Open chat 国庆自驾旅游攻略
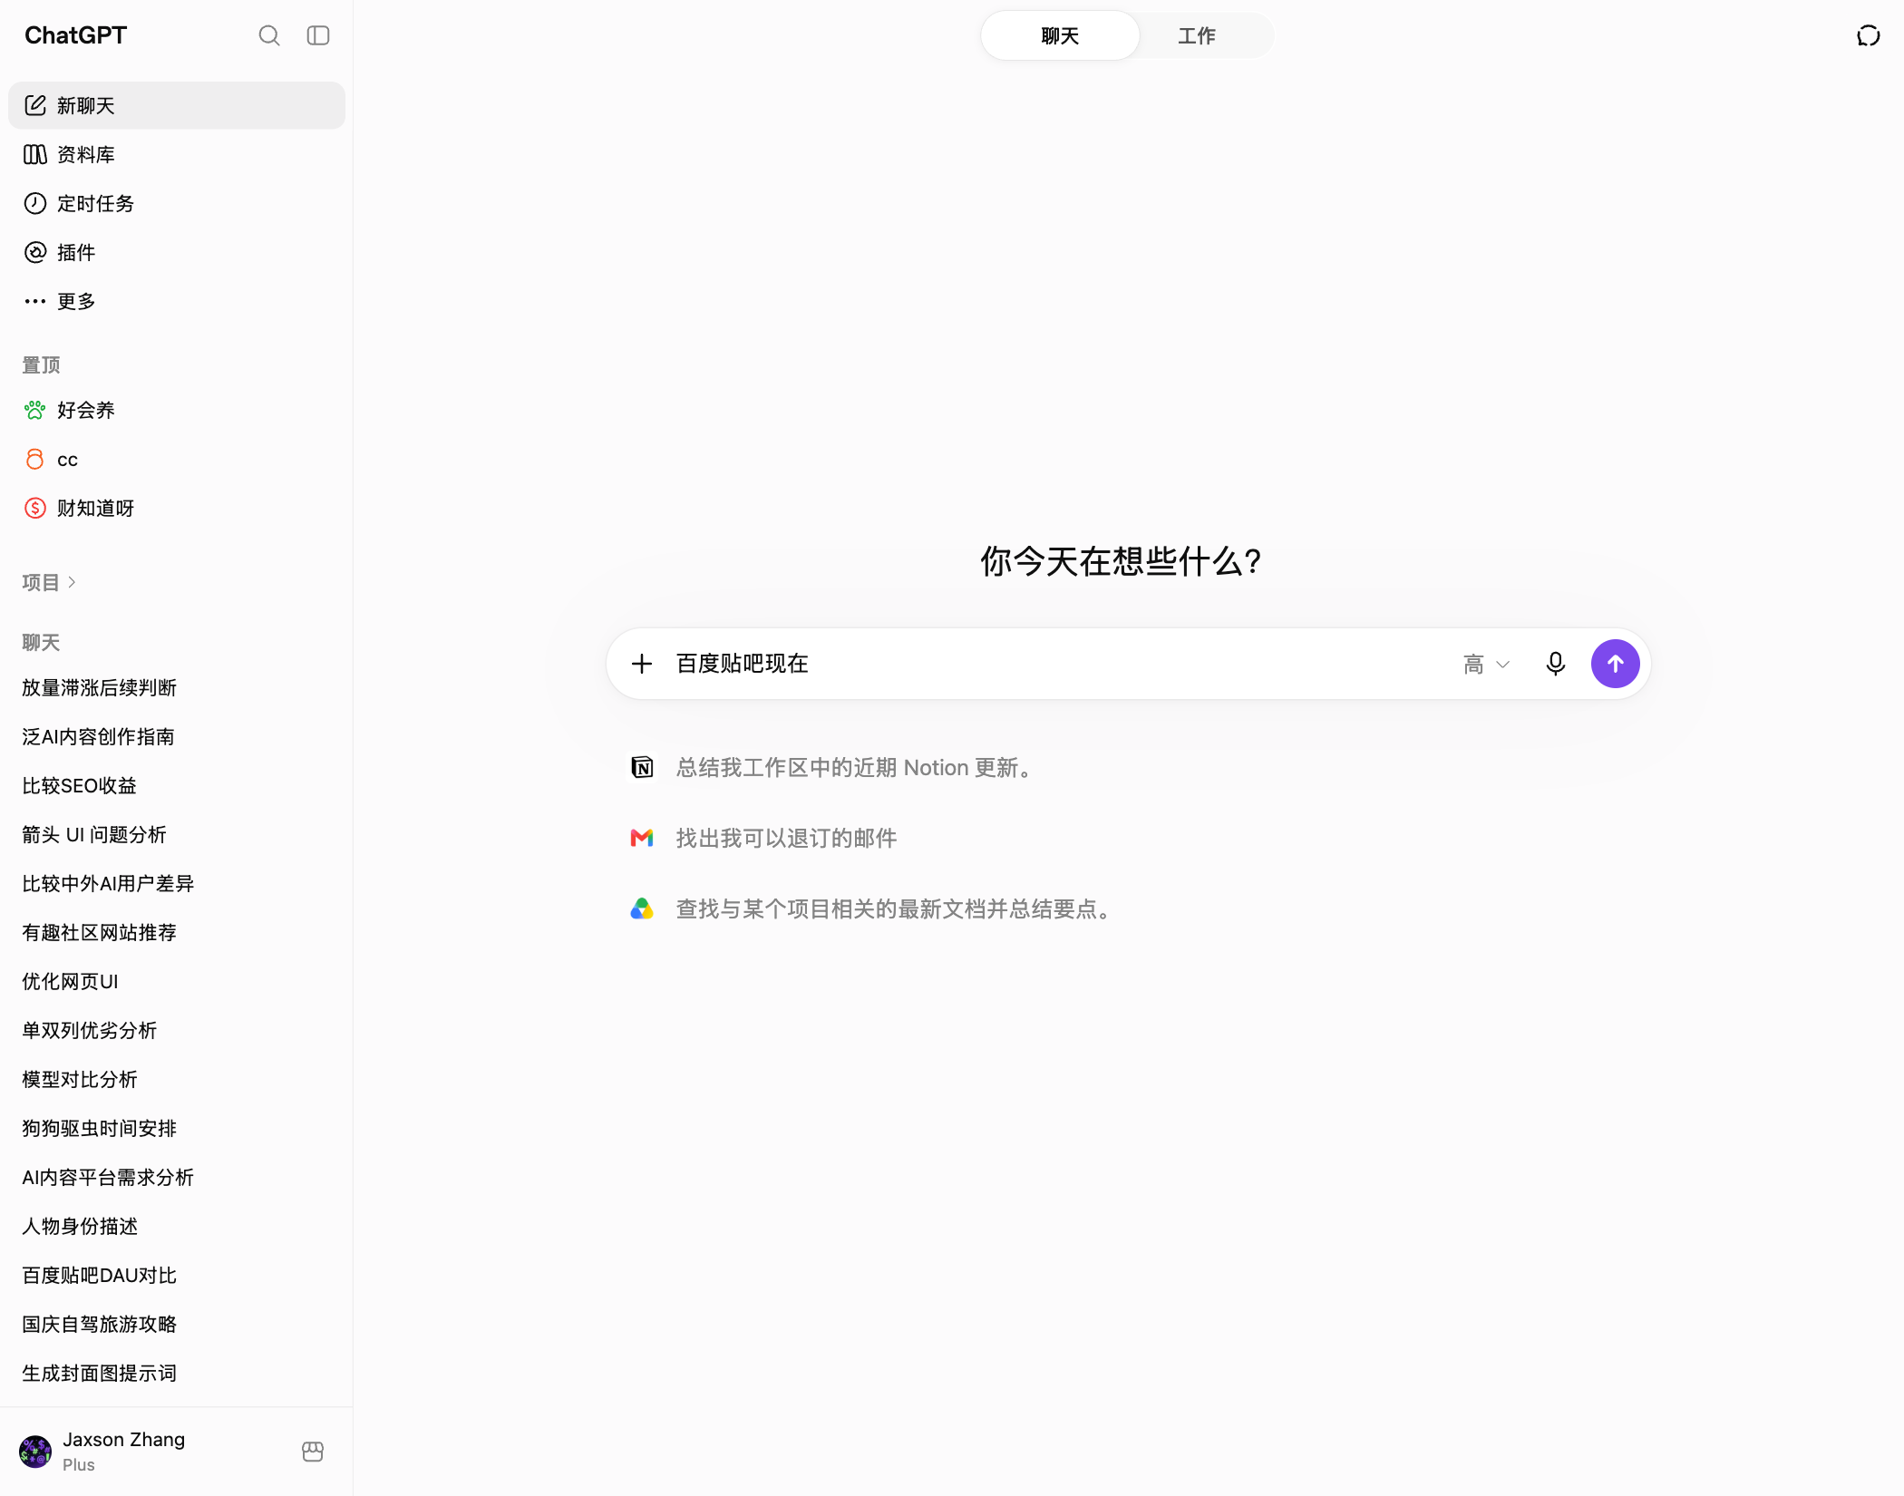1904x1496 pixels. pos(177,1324)
